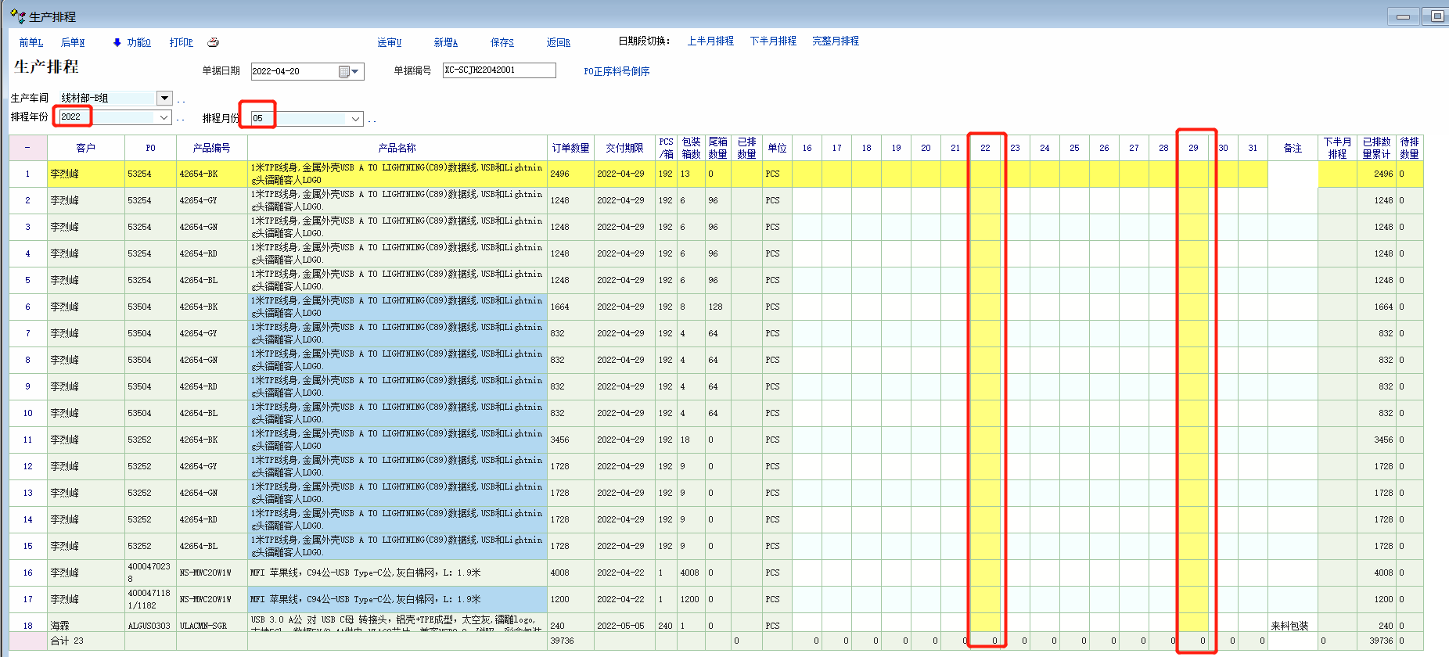
Task: Open the 打印 print menu
Action: click(181, 42)
